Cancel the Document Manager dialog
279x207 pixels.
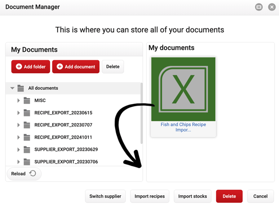click(x=260, y=196)
